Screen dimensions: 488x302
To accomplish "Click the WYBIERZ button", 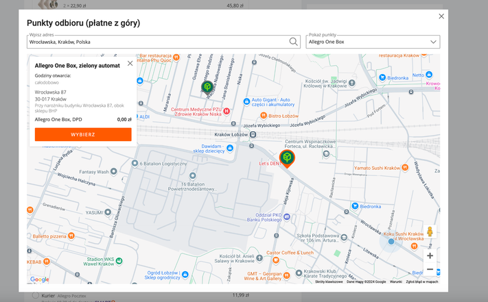I will tap(83, 134).
